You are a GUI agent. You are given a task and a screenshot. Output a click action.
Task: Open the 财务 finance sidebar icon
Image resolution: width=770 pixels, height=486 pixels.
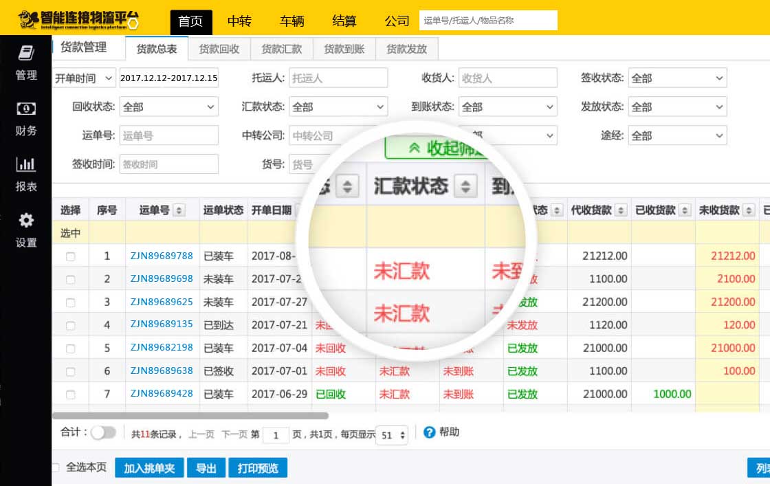tap(26, 109)
